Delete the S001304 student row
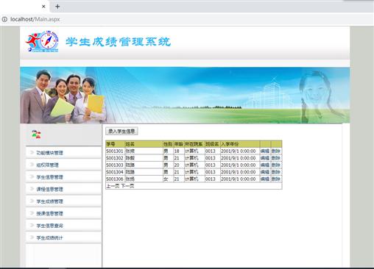 coord(276,172)
